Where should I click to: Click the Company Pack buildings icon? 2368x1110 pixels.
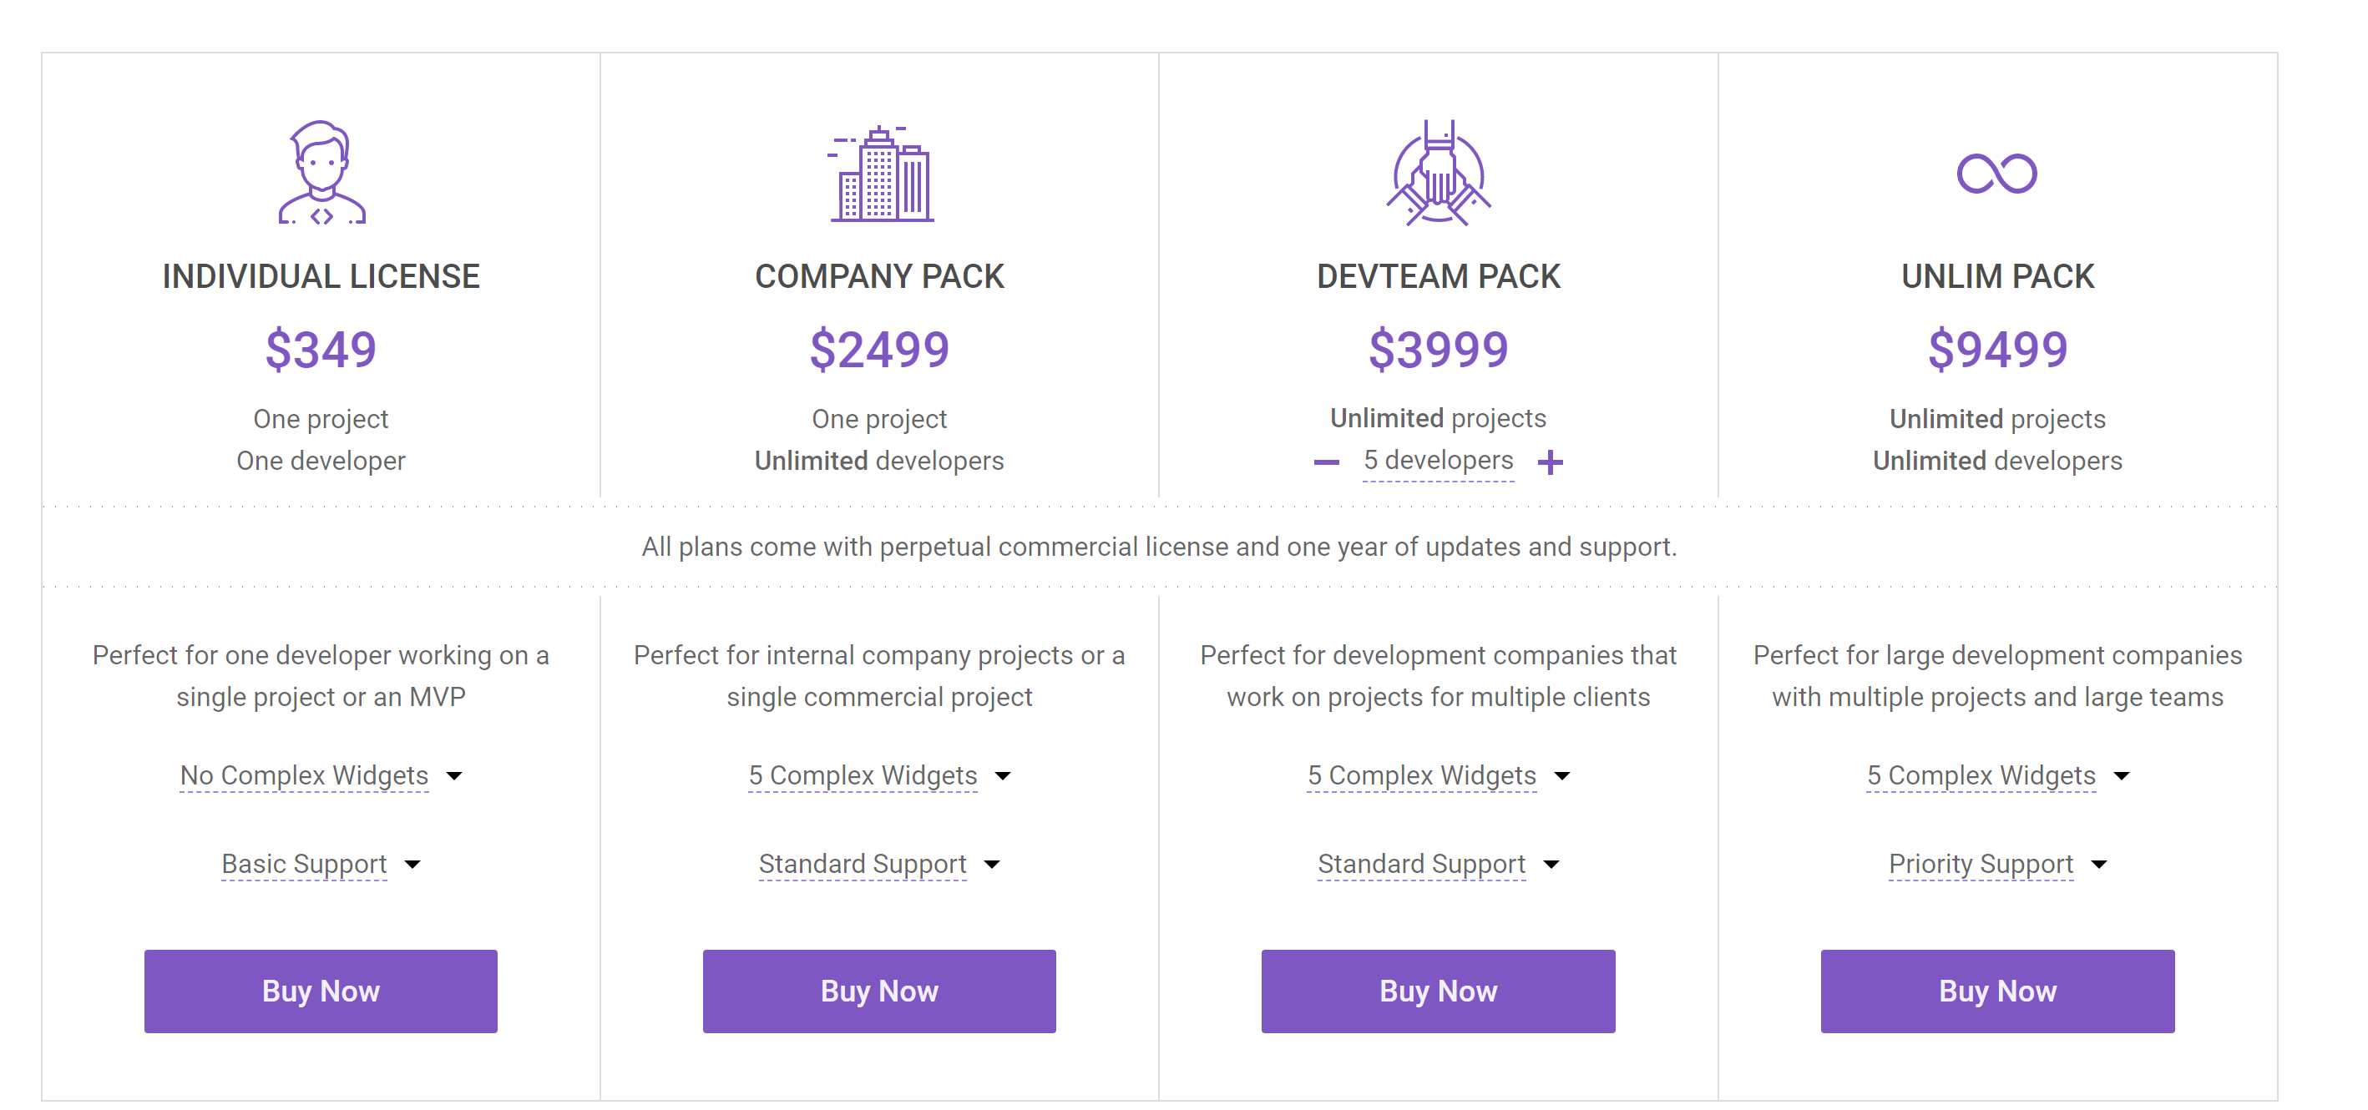coord(880,174)
